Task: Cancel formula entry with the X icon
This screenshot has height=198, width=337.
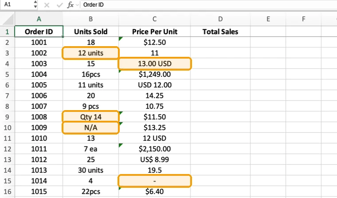Action: click(47, 5)
